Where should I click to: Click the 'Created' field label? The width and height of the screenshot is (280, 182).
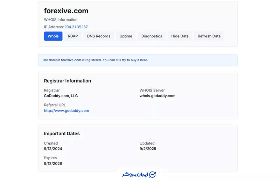coord(51,143)
